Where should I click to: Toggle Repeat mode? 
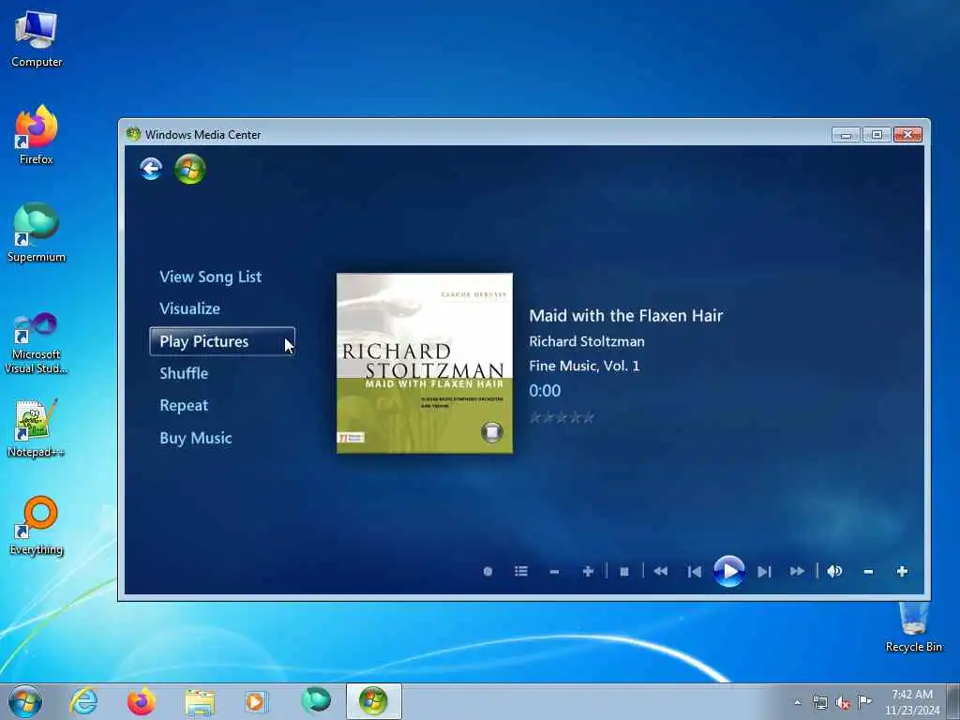coord(184,405)
